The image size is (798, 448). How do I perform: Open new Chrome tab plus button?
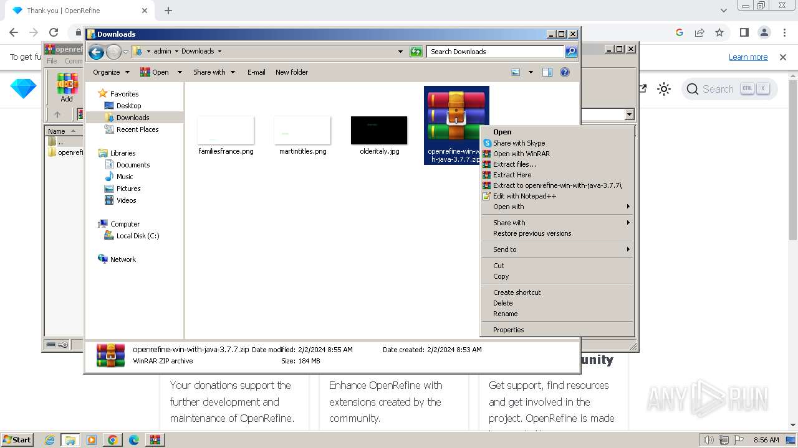coord(168,11)
